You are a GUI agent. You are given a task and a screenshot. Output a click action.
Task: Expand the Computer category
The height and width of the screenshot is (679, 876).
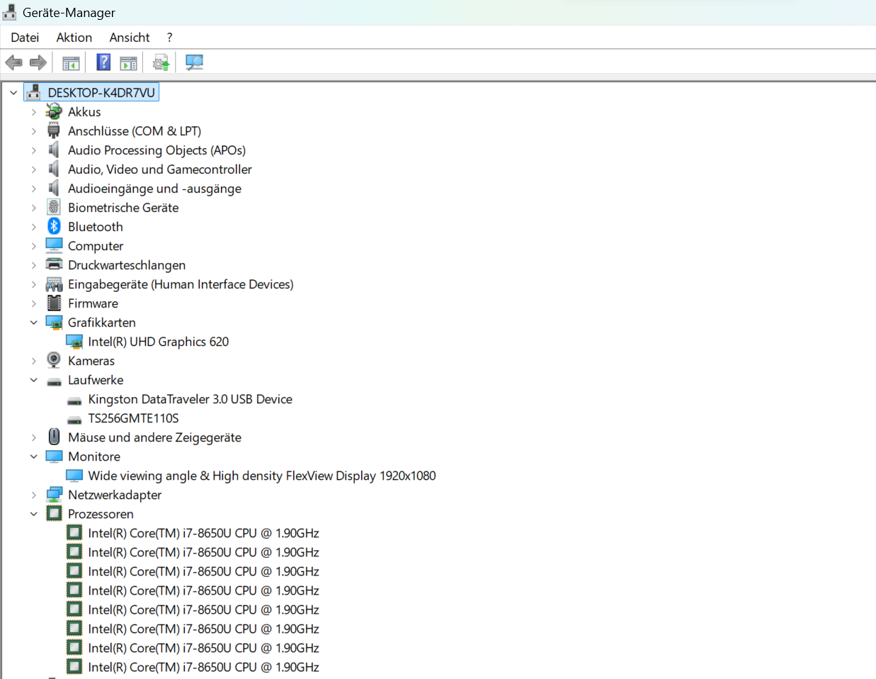[x=33, y=245]
